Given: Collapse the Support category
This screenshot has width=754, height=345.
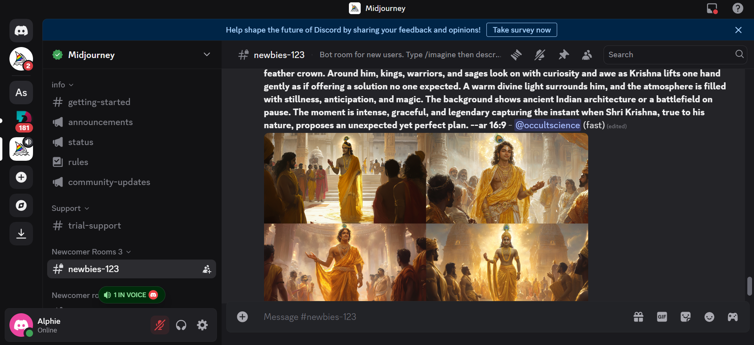Looking at the screenshot, I should point(70,208).
